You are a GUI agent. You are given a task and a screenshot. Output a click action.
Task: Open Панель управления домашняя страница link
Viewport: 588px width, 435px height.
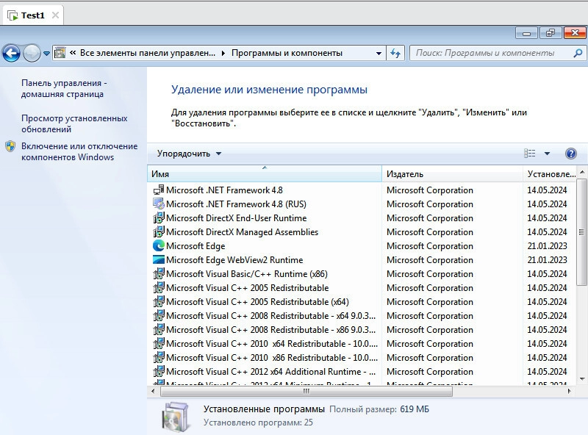(62, 89)
